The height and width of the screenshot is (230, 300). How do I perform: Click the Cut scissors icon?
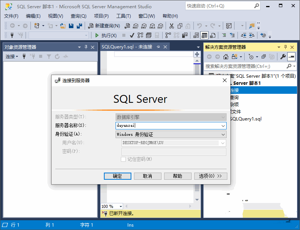[x=171, y=26]
